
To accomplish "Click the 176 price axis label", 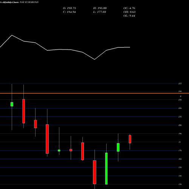I will tap(180, 150).
